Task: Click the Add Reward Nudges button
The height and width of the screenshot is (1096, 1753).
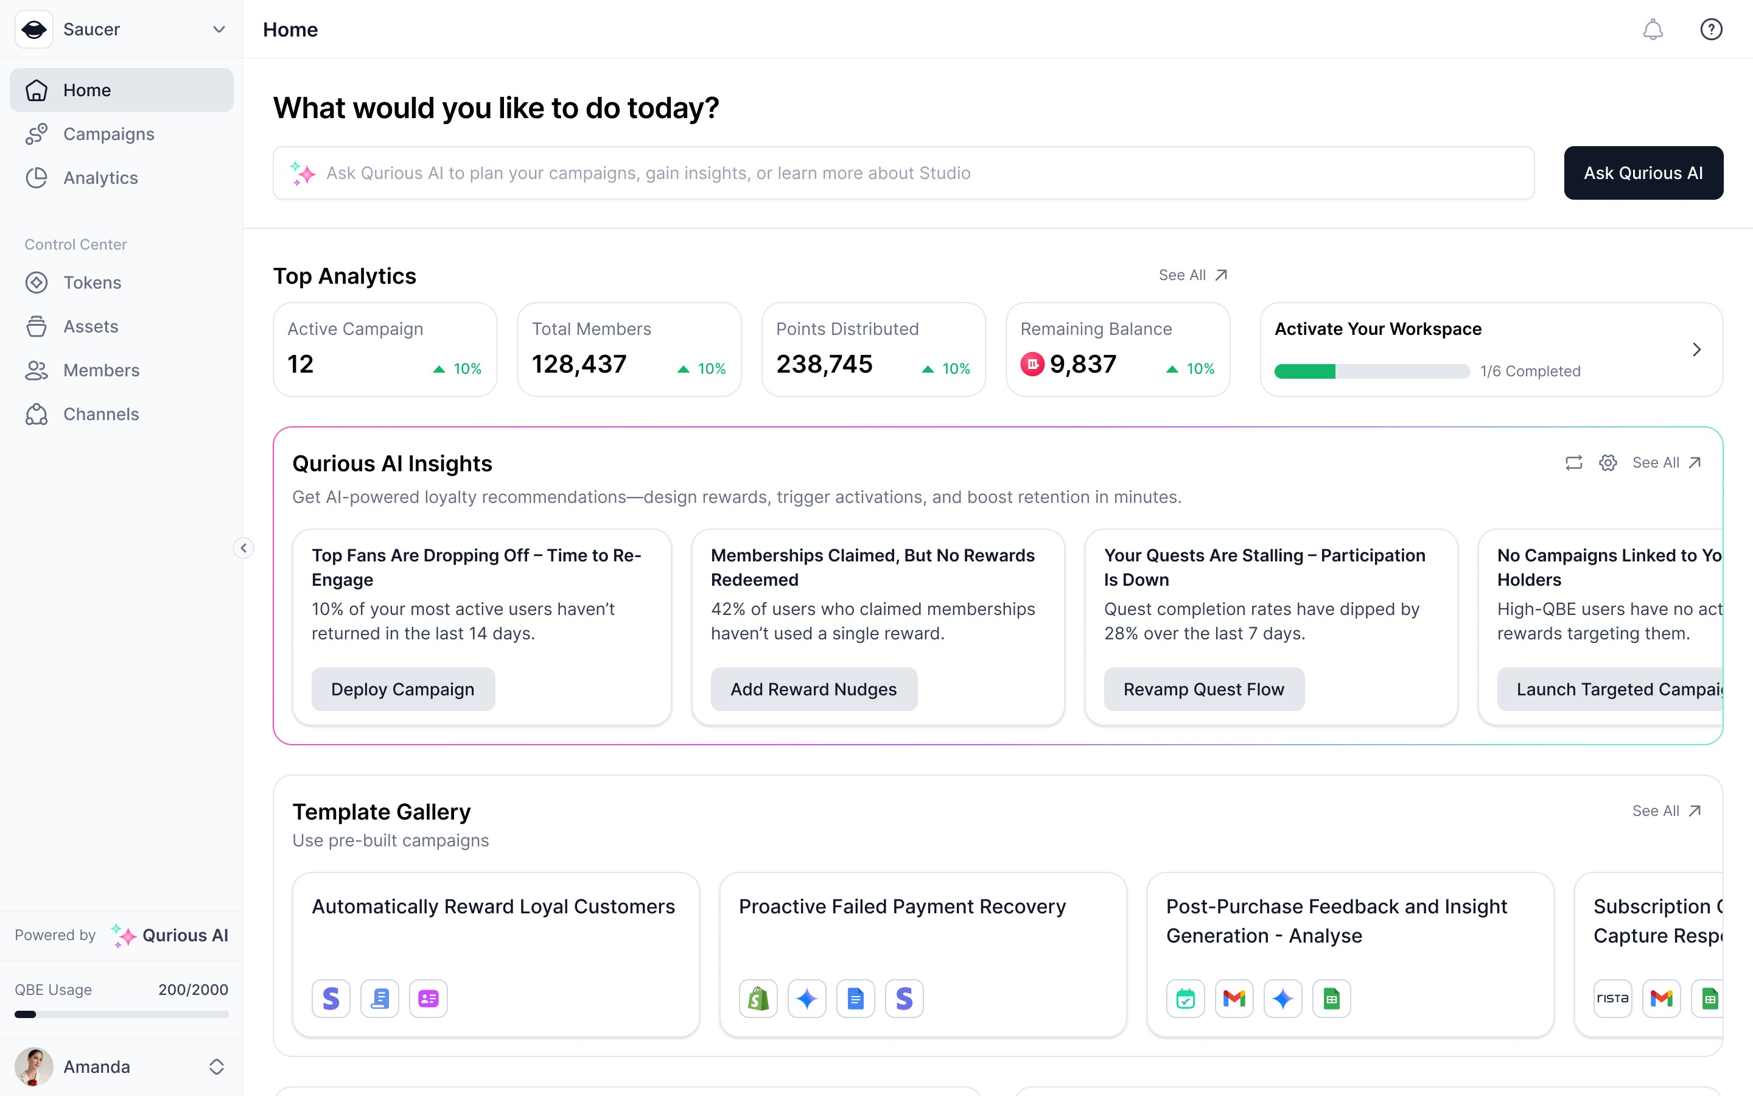Action: (x=813, y=689)
